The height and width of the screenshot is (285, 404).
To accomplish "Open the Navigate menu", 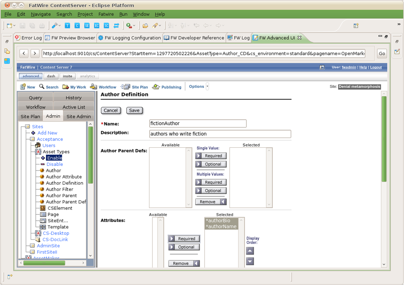I will tap(41, 14).
